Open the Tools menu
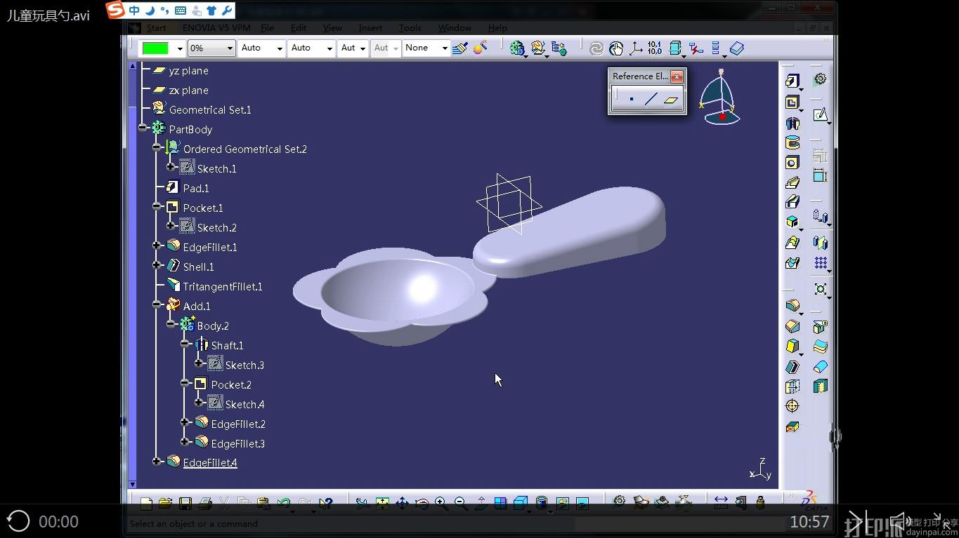 [410, 28]
